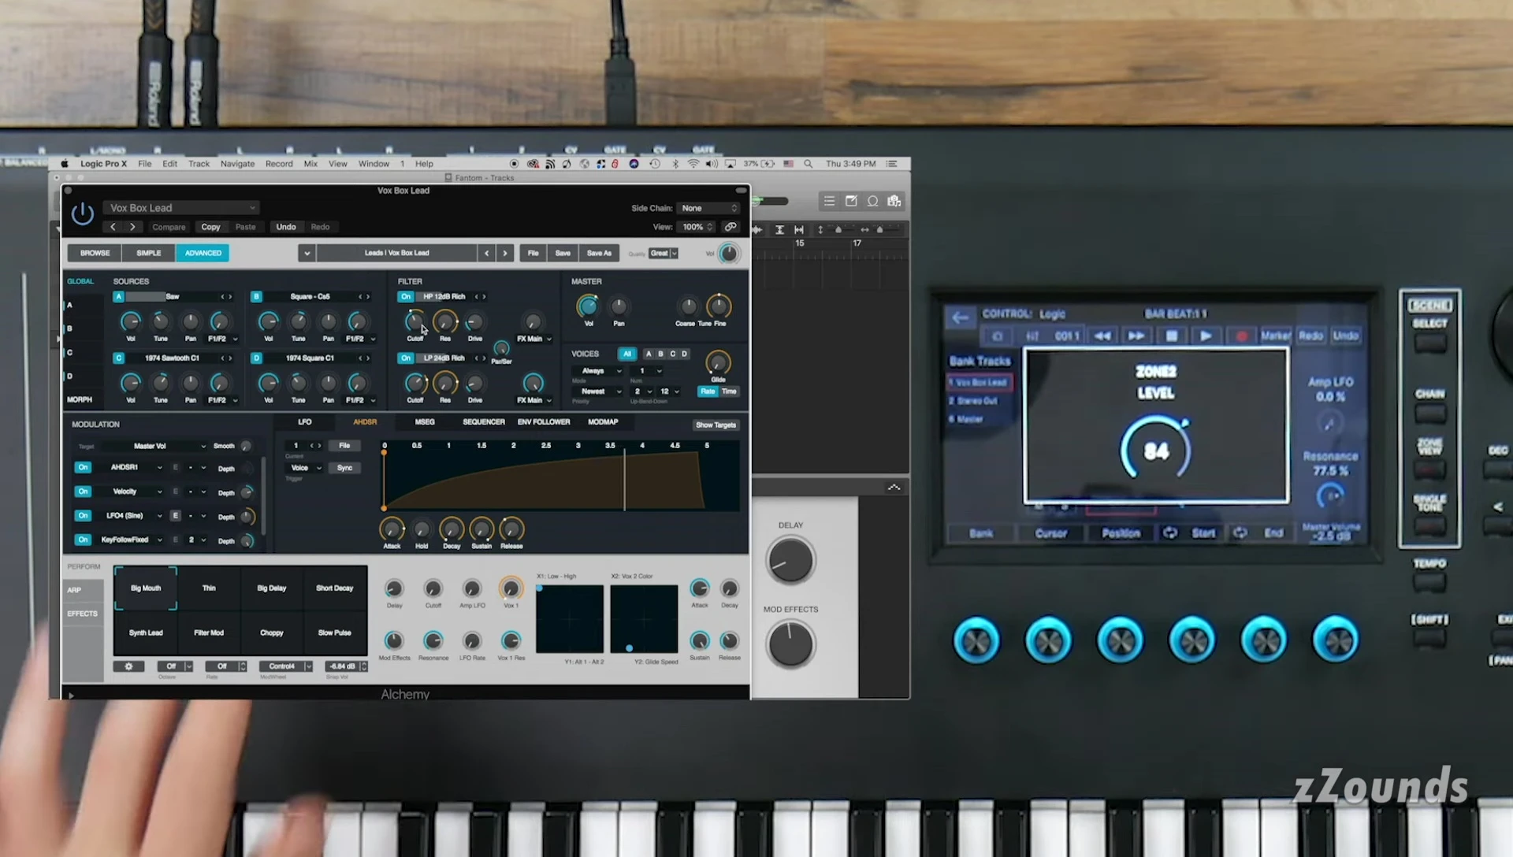Viewport: 1513px width, 857px height.
Task: Open the Newest priority dropdown
Action: pos(599,391)
